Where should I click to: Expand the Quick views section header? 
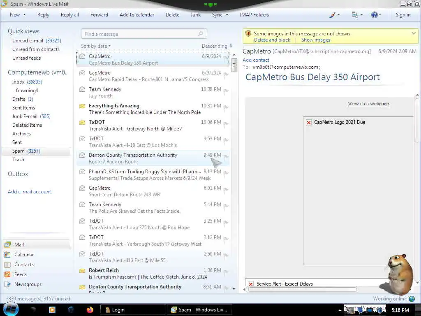click(x=23, y=31)
